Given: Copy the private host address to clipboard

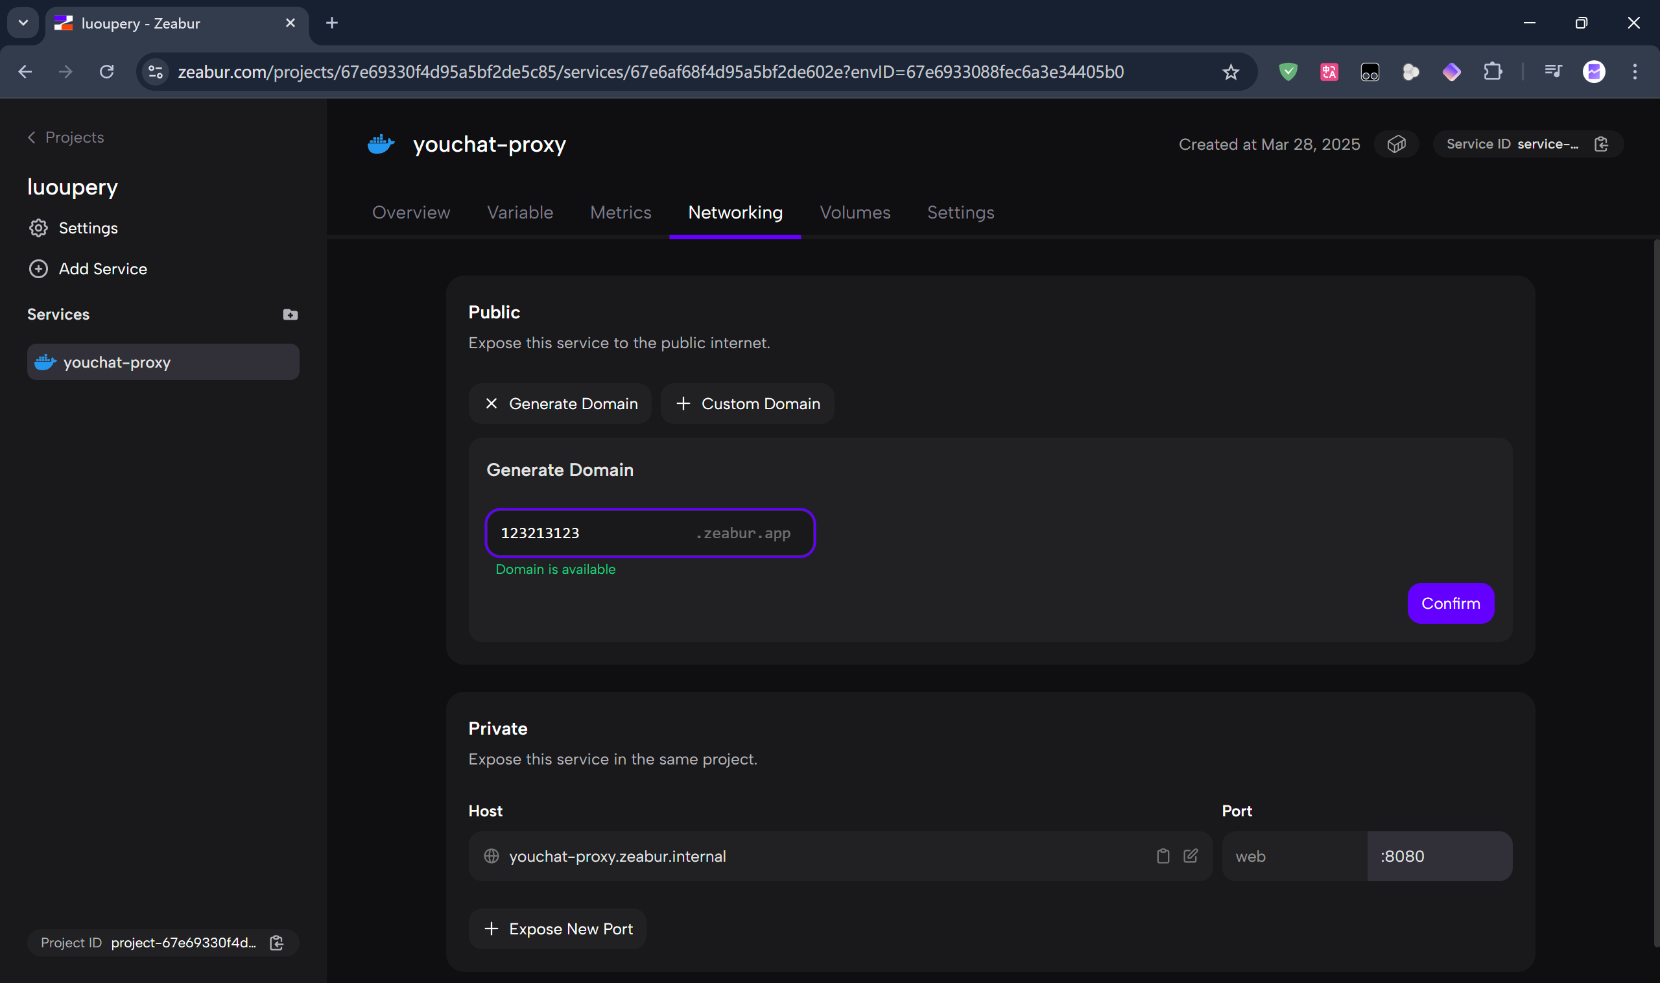Looking at the screenshot, I should 1163,856.
